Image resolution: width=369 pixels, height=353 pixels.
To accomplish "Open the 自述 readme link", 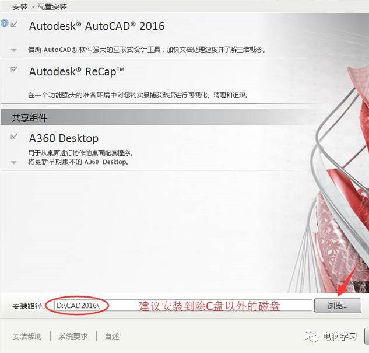I will tap(112, 336).
